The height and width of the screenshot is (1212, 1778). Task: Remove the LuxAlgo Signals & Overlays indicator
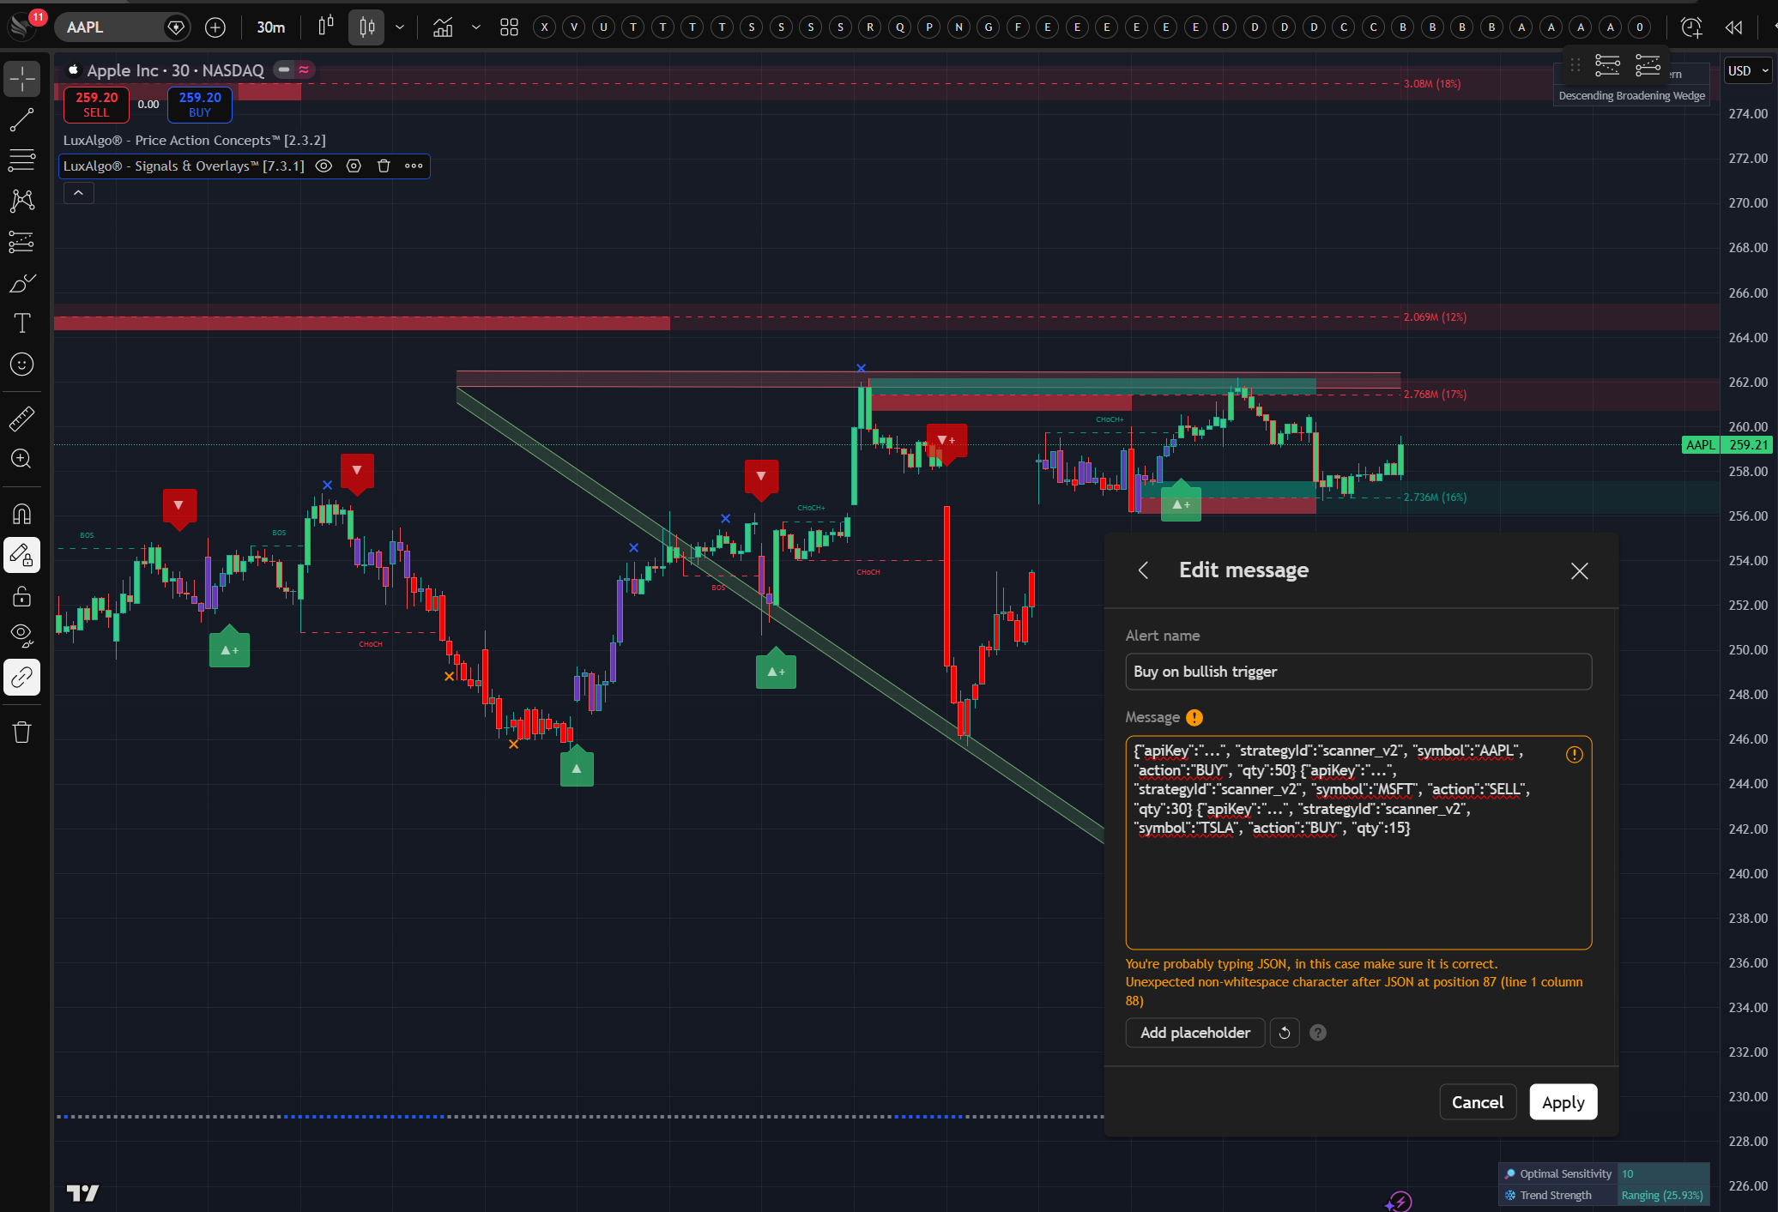click(x=384, y=166)
